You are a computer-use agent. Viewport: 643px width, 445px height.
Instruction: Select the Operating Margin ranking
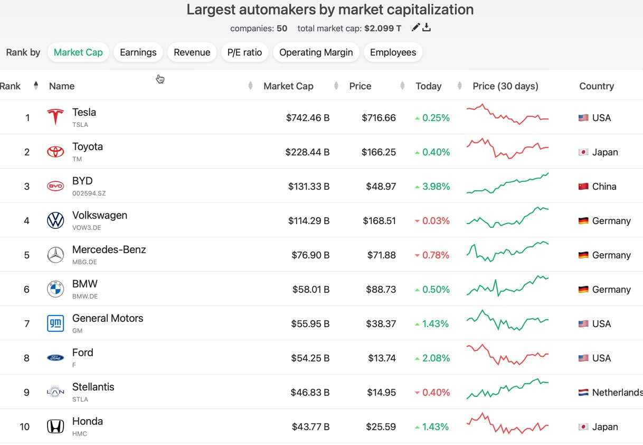316,52
